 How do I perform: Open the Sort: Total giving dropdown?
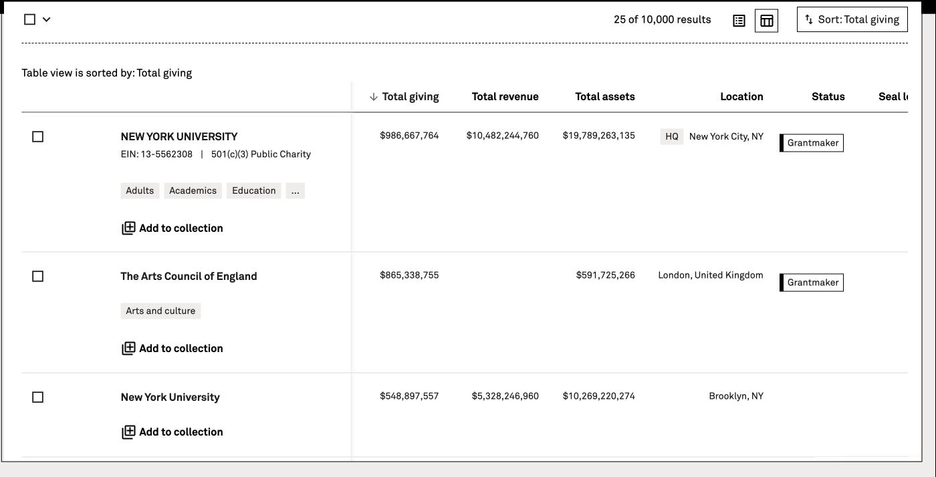coord(852,19)
